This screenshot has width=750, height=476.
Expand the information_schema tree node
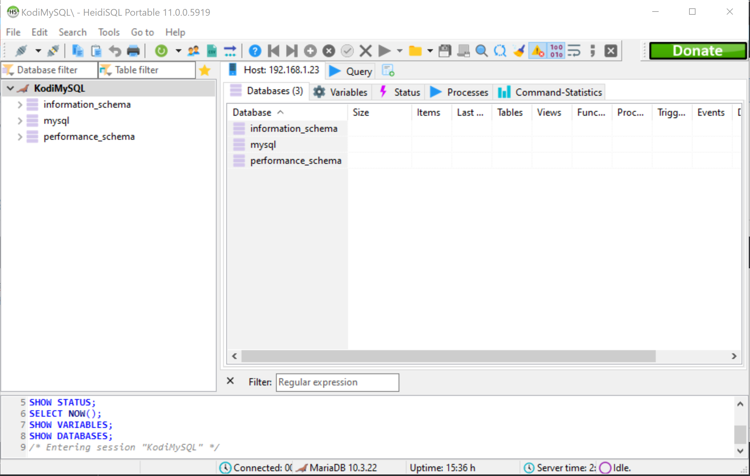20,105
